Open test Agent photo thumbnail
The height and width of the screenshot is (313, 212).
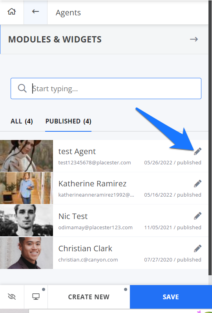(27, 156)
